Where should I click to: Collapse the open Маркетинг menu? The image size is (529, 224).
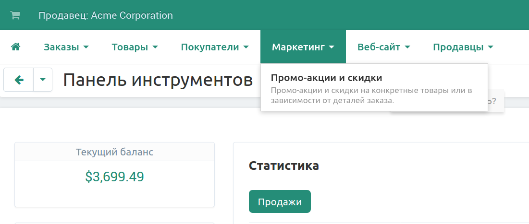pyautogui.click(x=303, y=47)
